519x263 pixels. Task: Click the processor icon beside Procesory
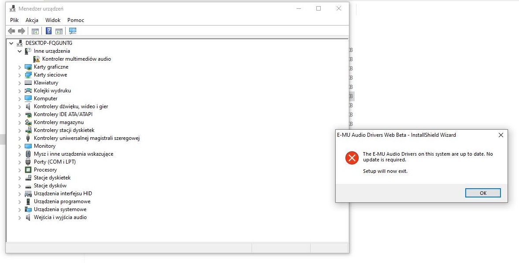[x=27, y=169]
